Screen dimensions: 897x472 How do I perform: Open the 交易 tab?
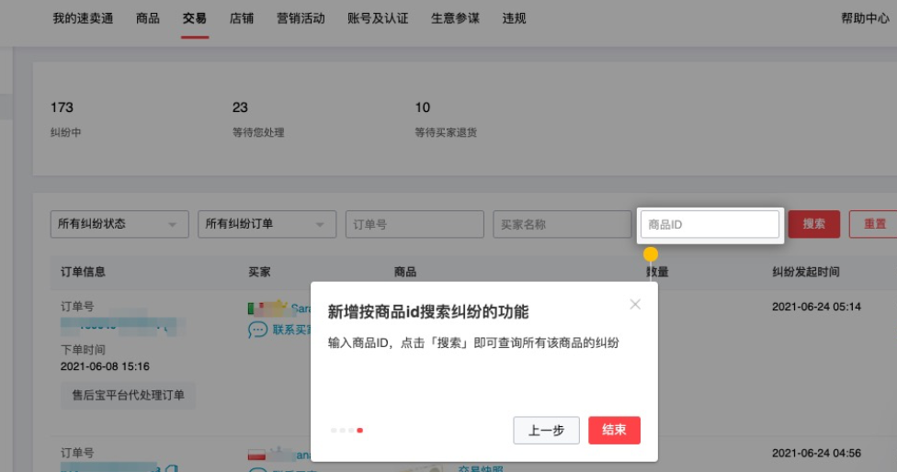point(195,18)
